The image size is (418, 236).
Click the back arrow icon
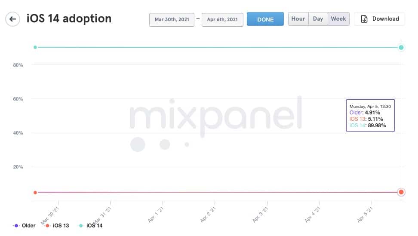click(x=13, y=19)
